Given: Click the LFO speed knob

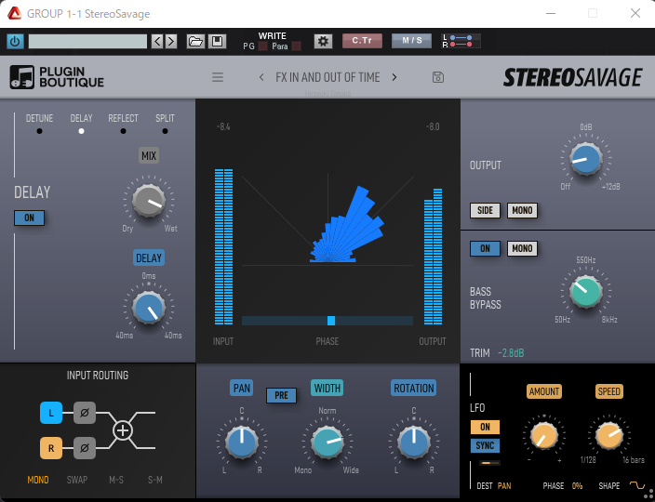Looking at the screenshot, I should coord(609,436).
